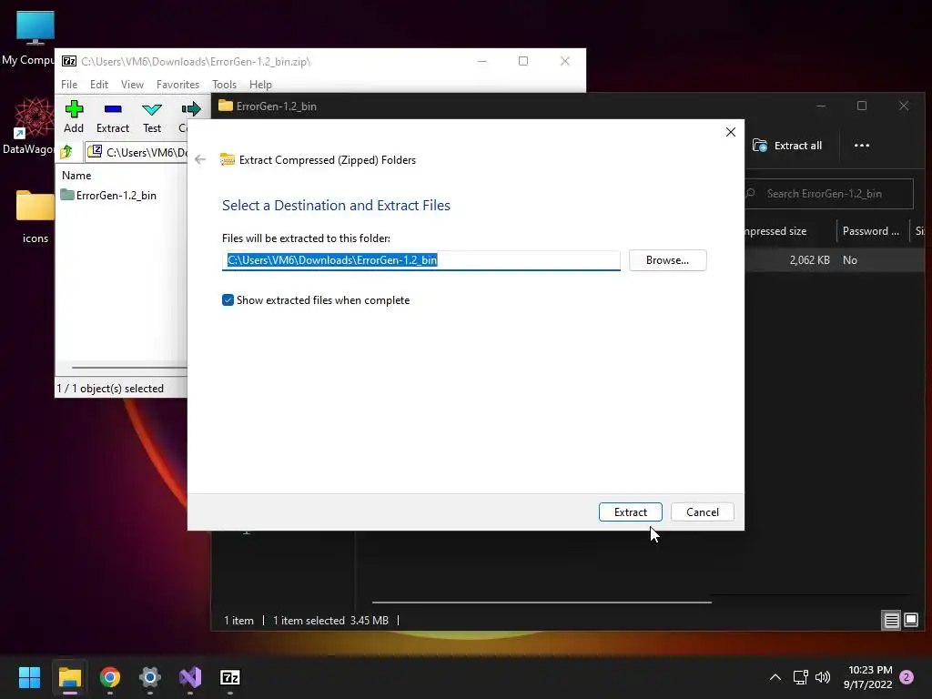Open Visual Studio from taskbar
Screen dimensions: 932x699
190,677
